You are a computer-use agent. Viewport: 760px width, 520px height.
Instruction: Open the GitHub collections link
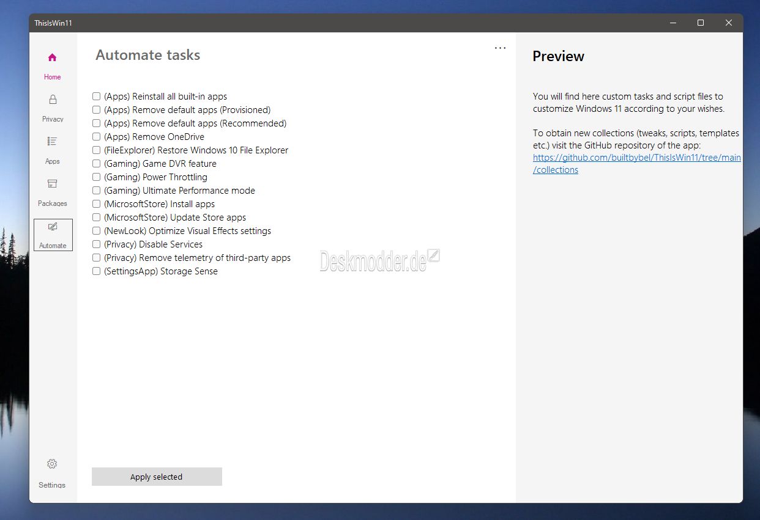point(637,164)
